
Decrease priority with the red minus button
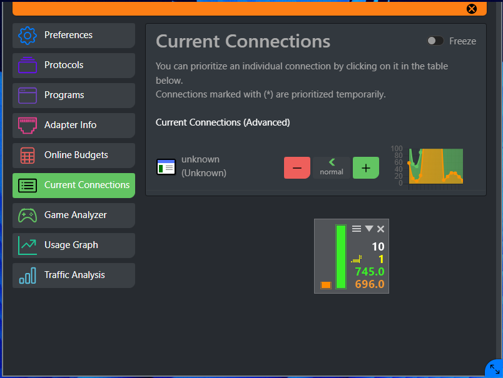pyautogui.click(x=297, y=167)
